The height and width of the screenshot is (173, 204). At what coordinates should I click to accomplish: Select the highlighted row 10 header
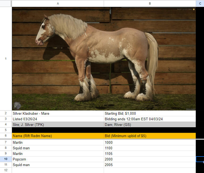coord(6,159)
